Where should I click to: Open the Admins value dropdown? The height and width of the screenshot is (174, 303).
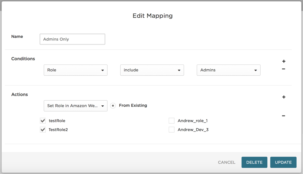229,70
